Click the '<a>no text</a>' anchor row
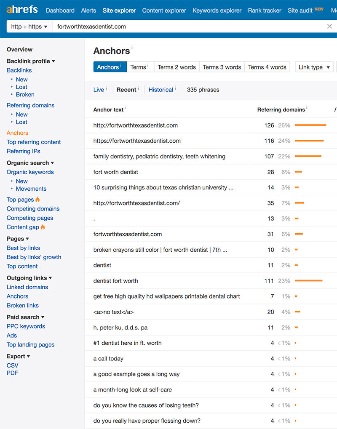This screenshot has width=337, height=429. (211, 312)
